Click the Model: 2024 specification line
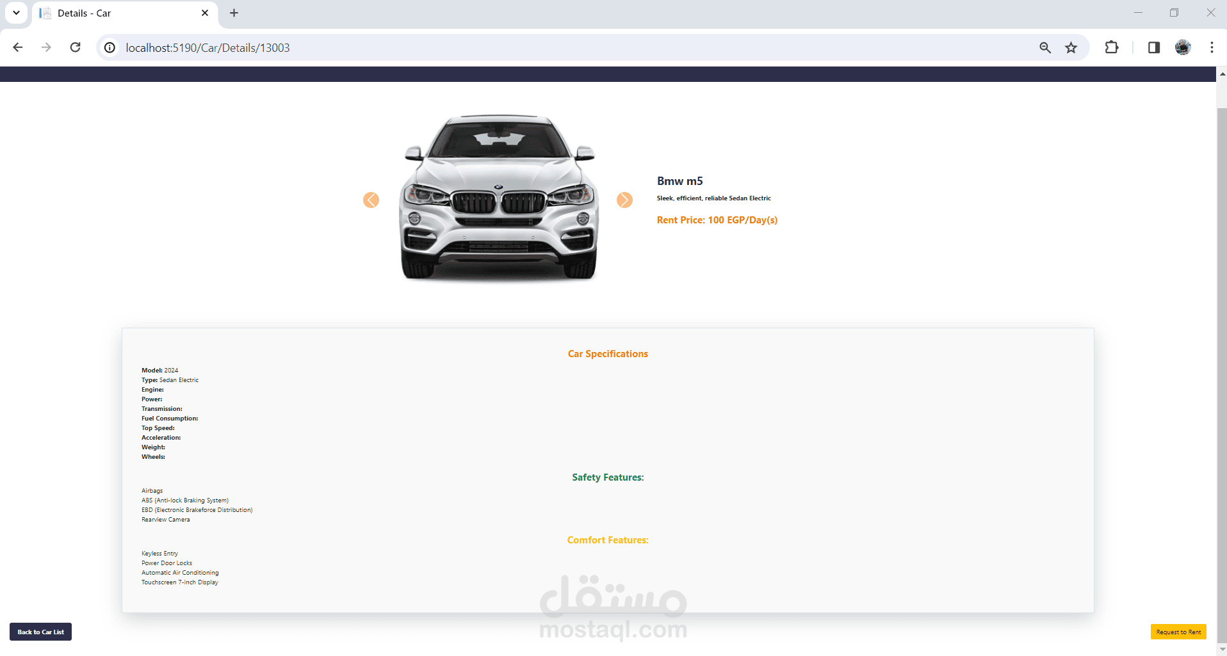Screen dimensions: 1227x656 160,371
